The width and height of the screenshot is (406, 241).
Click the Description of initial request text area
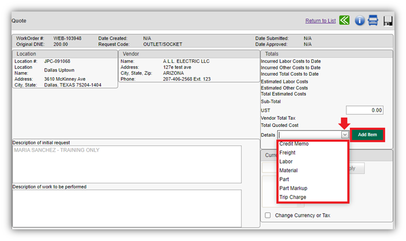[127, 164]
